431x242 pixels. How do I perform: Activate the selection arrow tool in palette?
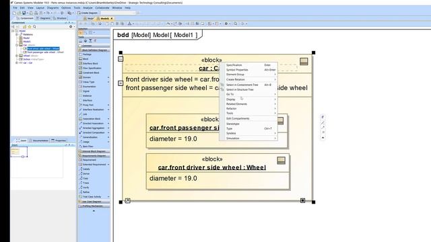pyautogui.click(x=81, y=33)
